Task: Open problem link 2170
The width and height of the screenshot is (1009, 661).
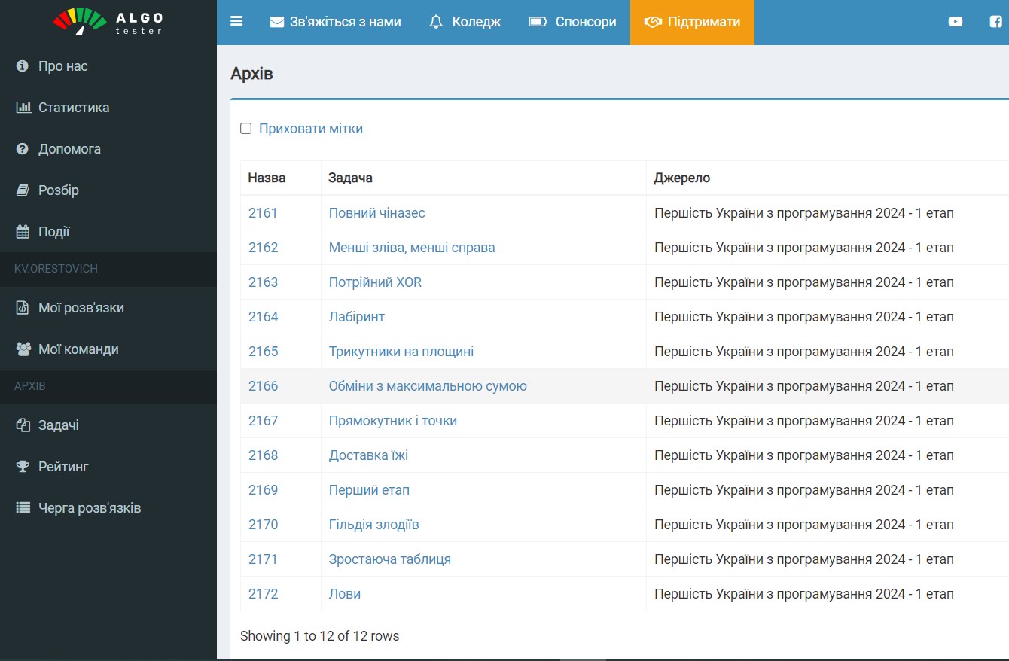Action: pyautogui.click(x=263, y=525)
